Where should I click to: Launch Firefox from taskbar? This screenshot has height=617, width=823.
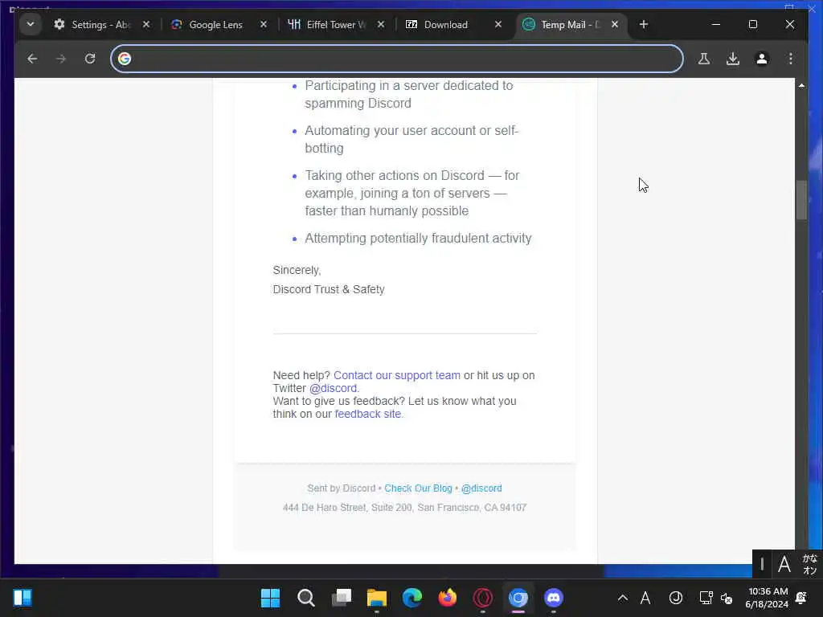[447, 598]
